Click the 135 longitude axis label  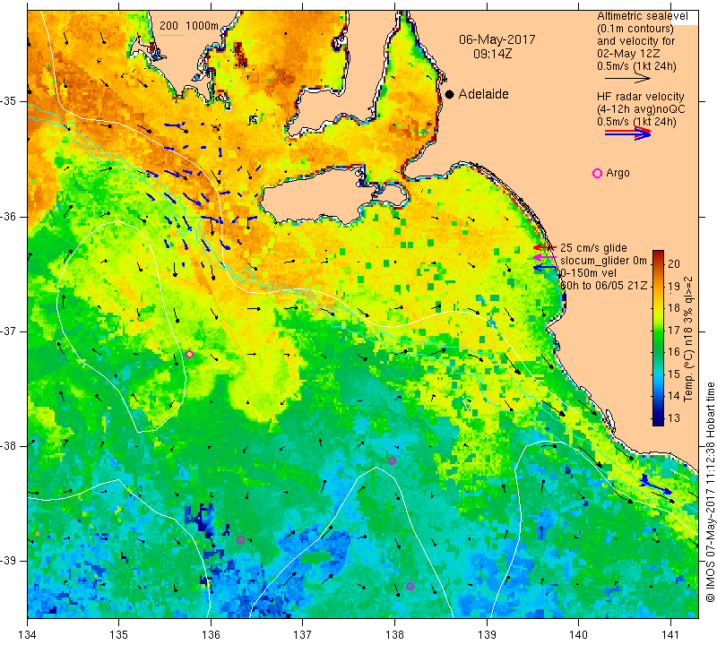pos(119,634)
